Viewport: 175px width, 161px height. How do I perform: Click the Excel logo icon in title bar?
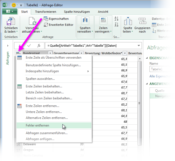click(5, 5)
